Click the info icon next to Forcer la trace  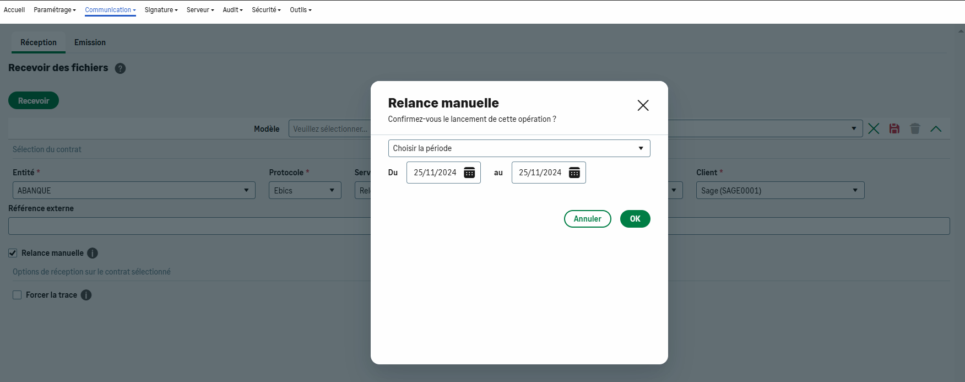[86, 295]
